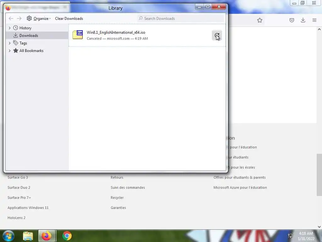Expand the All Bookmarks node

coord(9,51)
